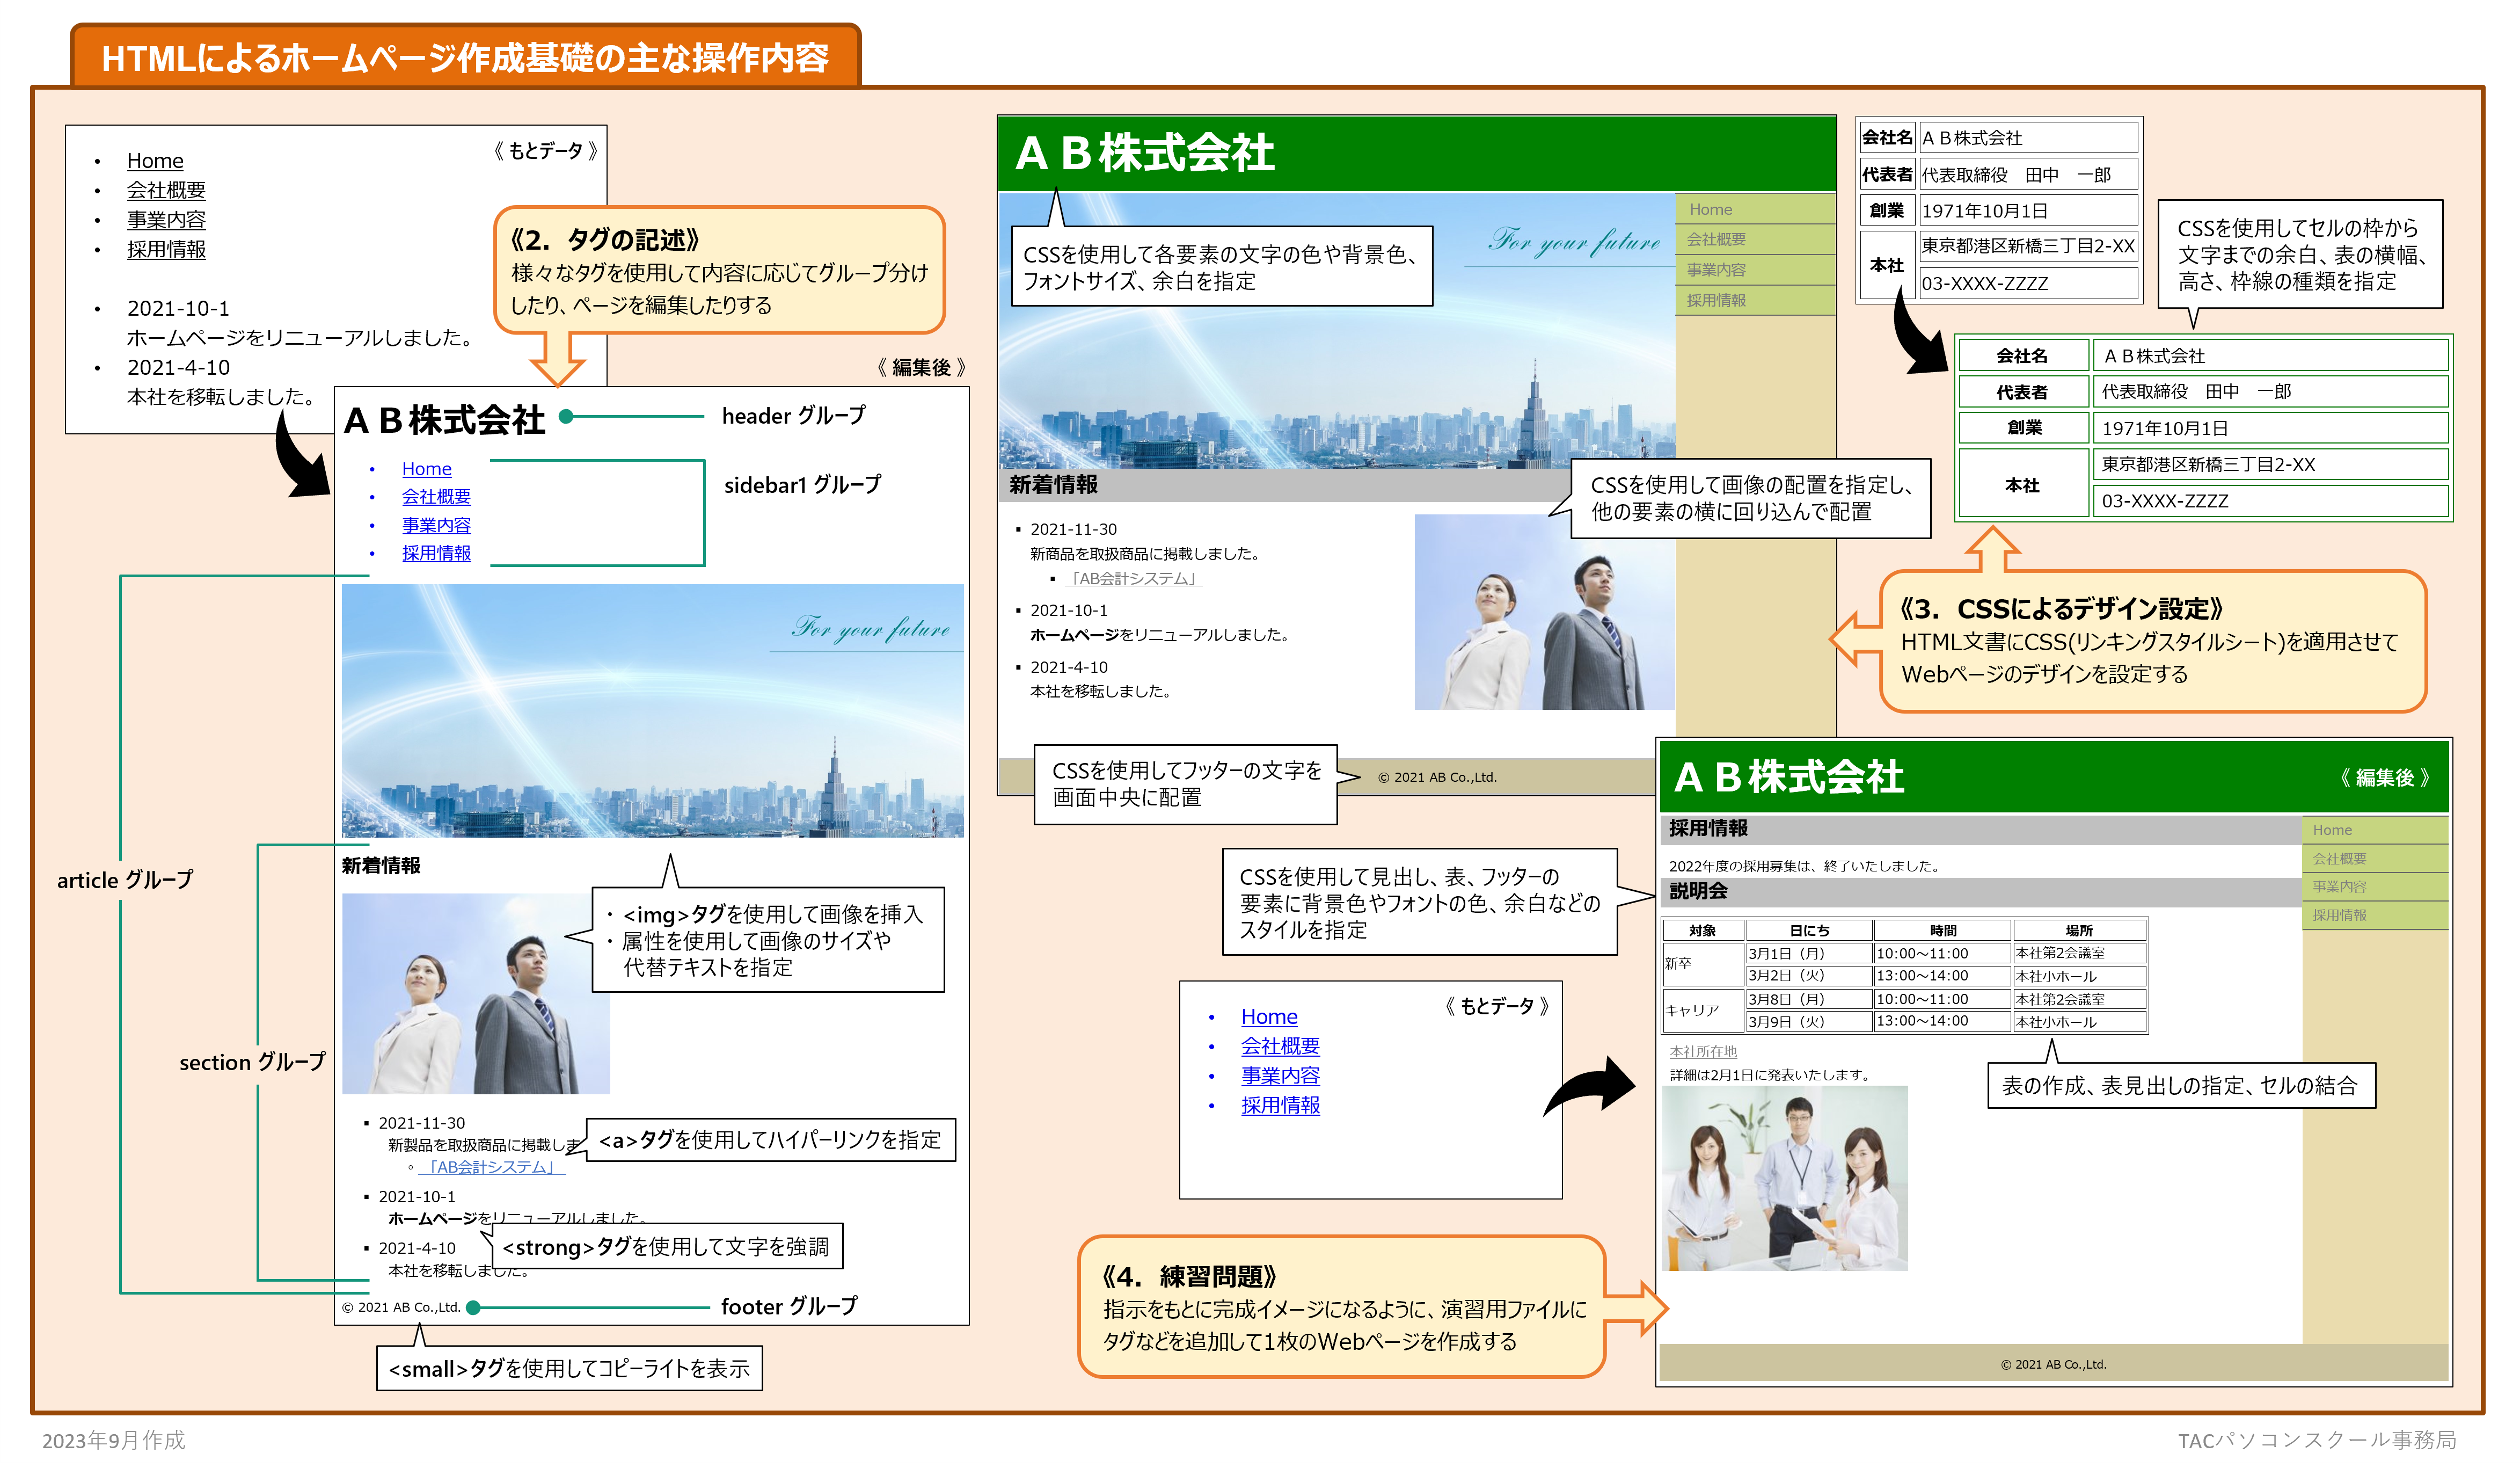Click the three office staff photo
This screenshot has height=1468, width=2520.
tap(1784, 1179)
